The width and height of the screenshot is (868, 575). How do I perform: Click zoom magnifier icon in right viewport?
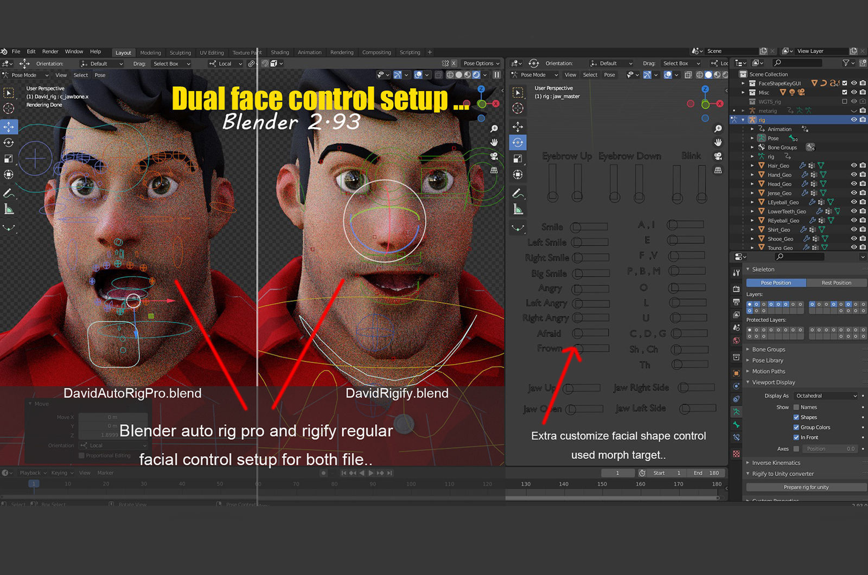(718, 129)
